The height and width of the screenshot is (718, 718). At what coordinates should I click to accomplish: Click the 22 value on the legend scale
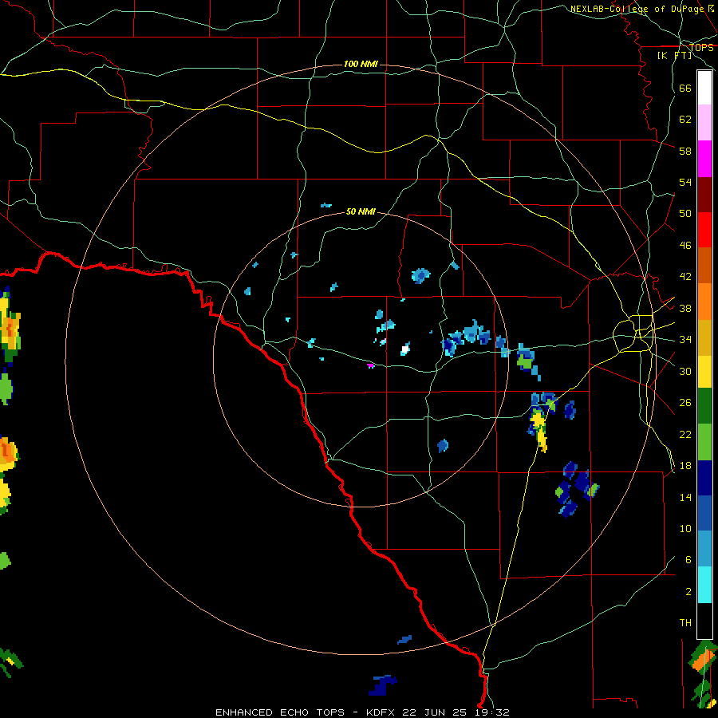pos(685,434)
